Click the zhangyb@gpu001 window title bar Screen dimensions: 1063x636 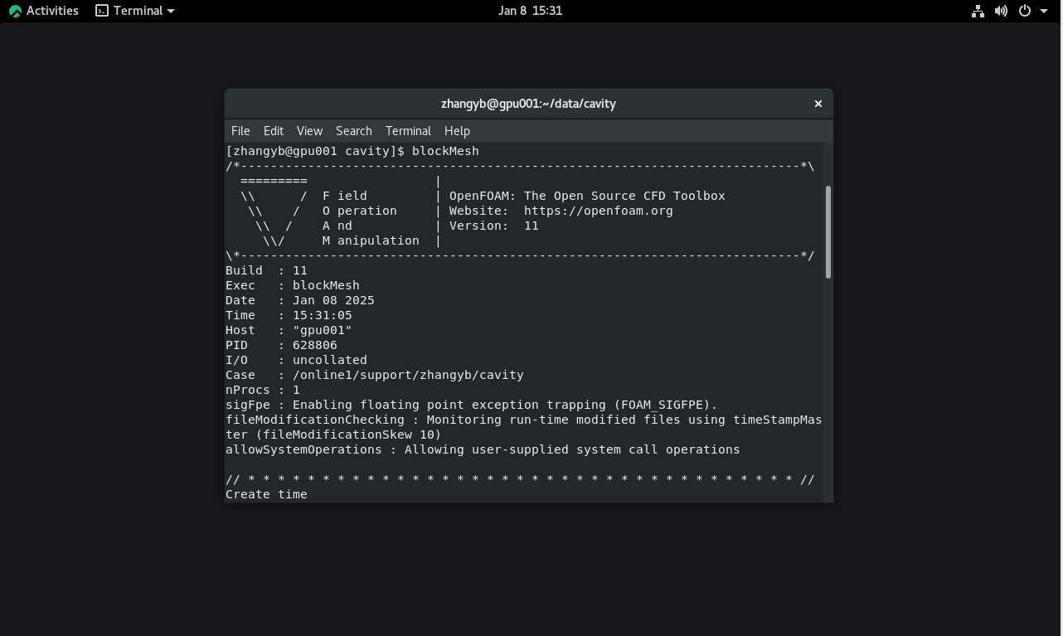[528, 104]
